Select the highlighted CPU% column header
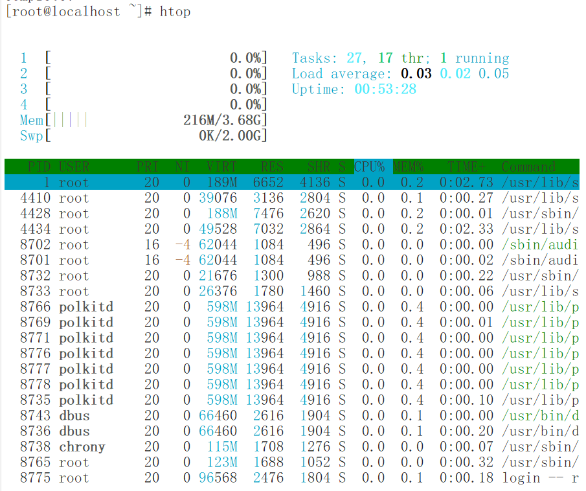Viewport: 586px width, 491px height. pos(369,166)
